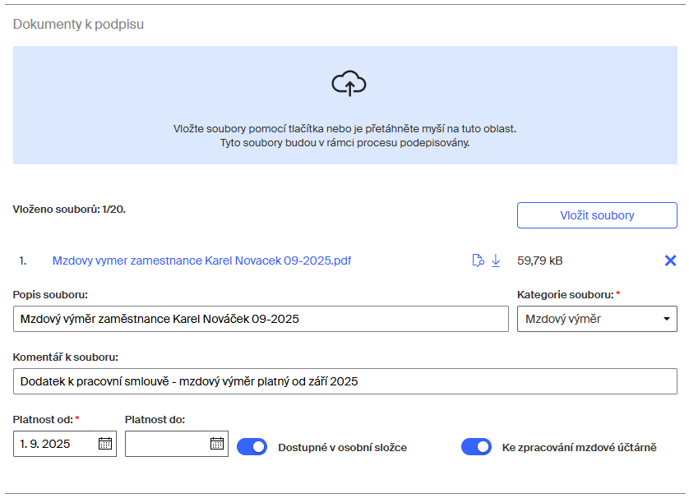Open the Mzdovy vymer zamestnance PDF link

(x=201, y=261)
